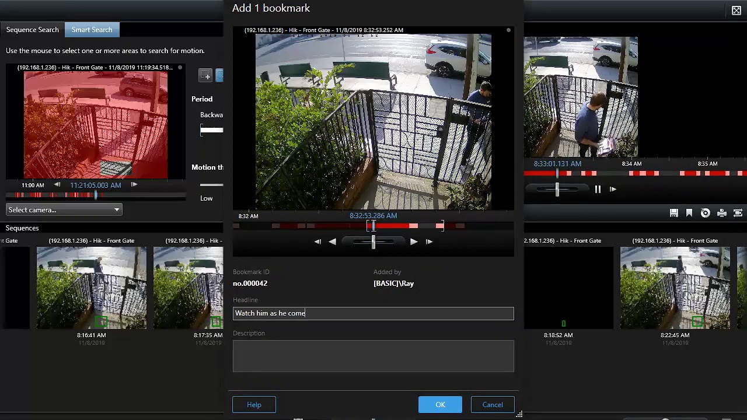Click the bookmark dialog video preview
Screen dimensions: 747x420
click(x=373, y=122)
